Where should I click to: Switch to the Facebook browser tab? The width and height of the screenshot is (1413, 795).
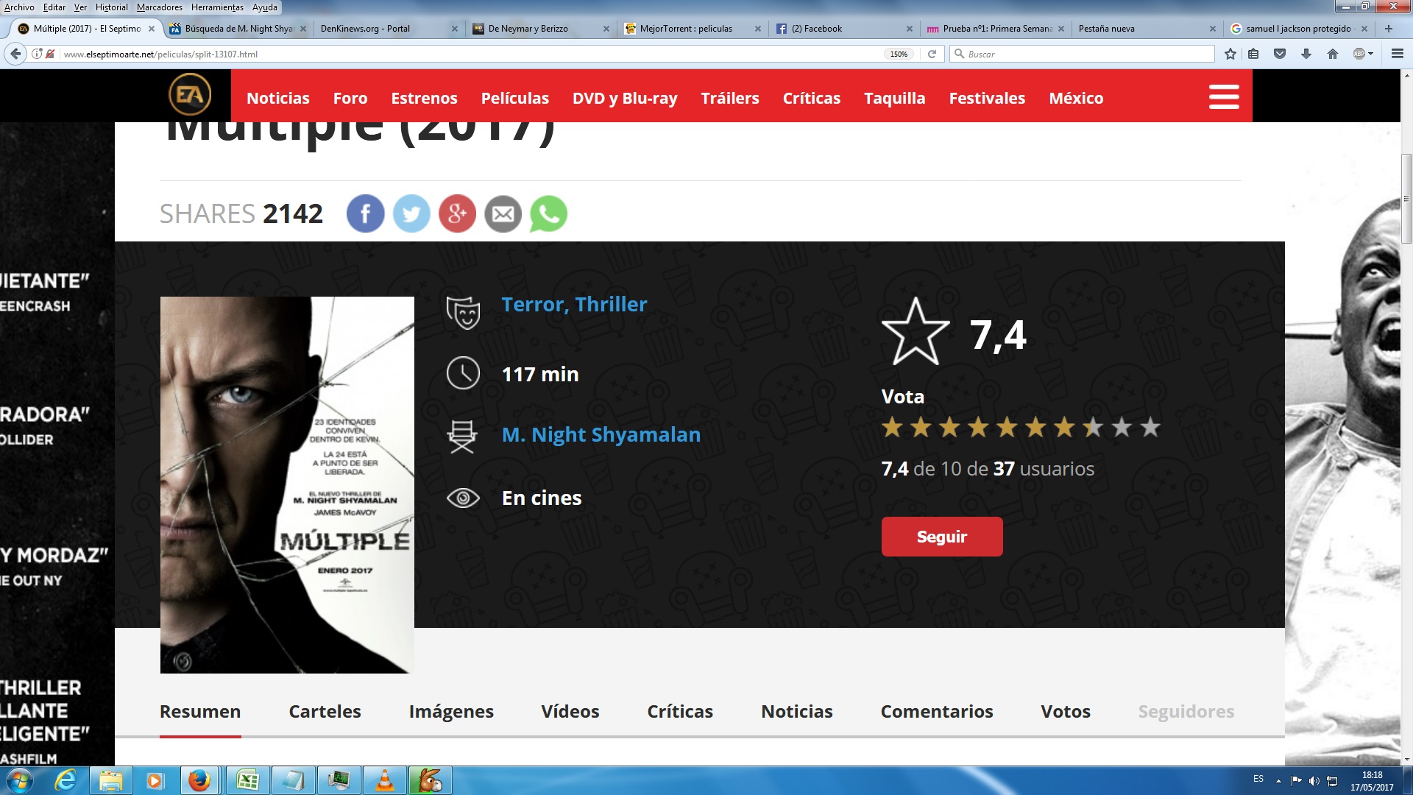844,29
